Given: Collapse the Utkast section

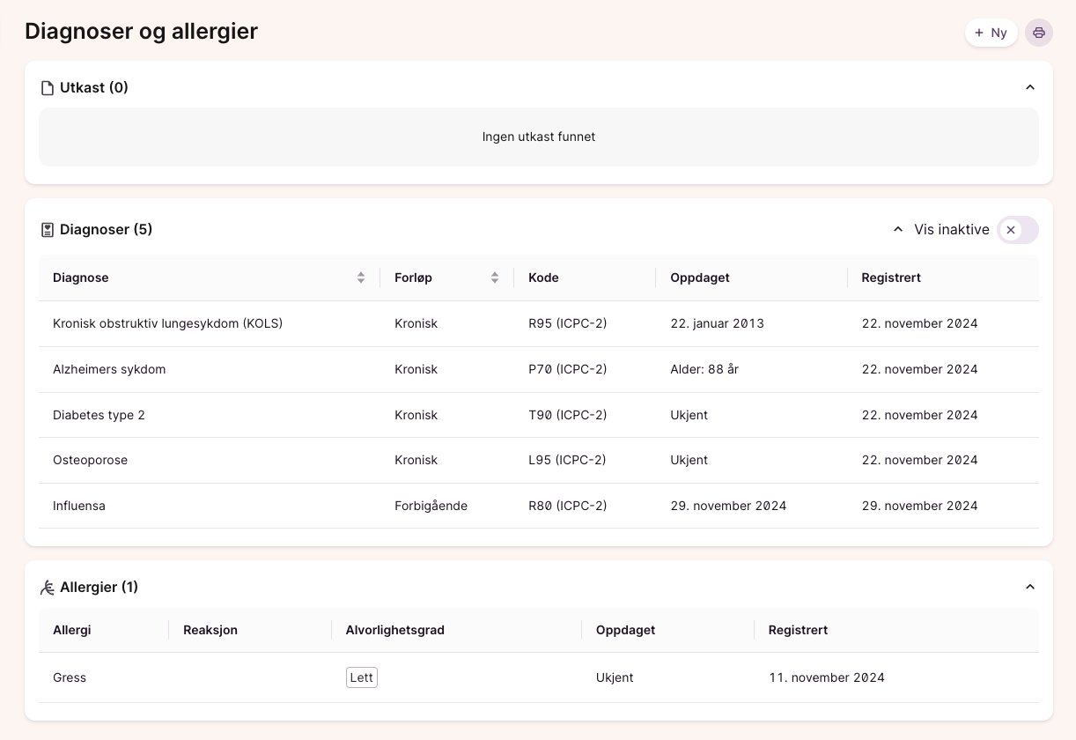Looking at the screenshot, I should (1030, 87).
